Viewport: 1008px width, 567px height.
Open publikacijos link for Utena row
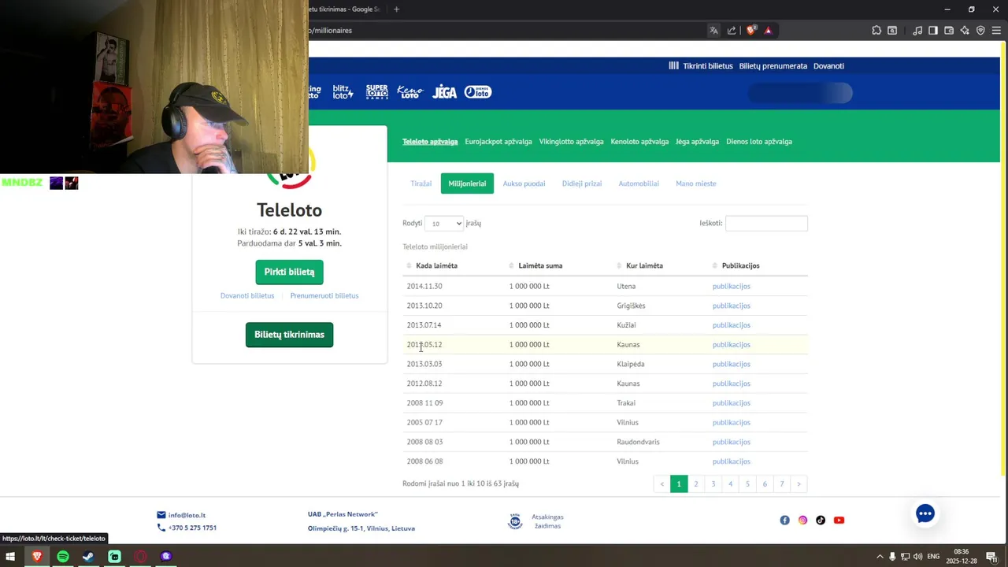point(731,287)
